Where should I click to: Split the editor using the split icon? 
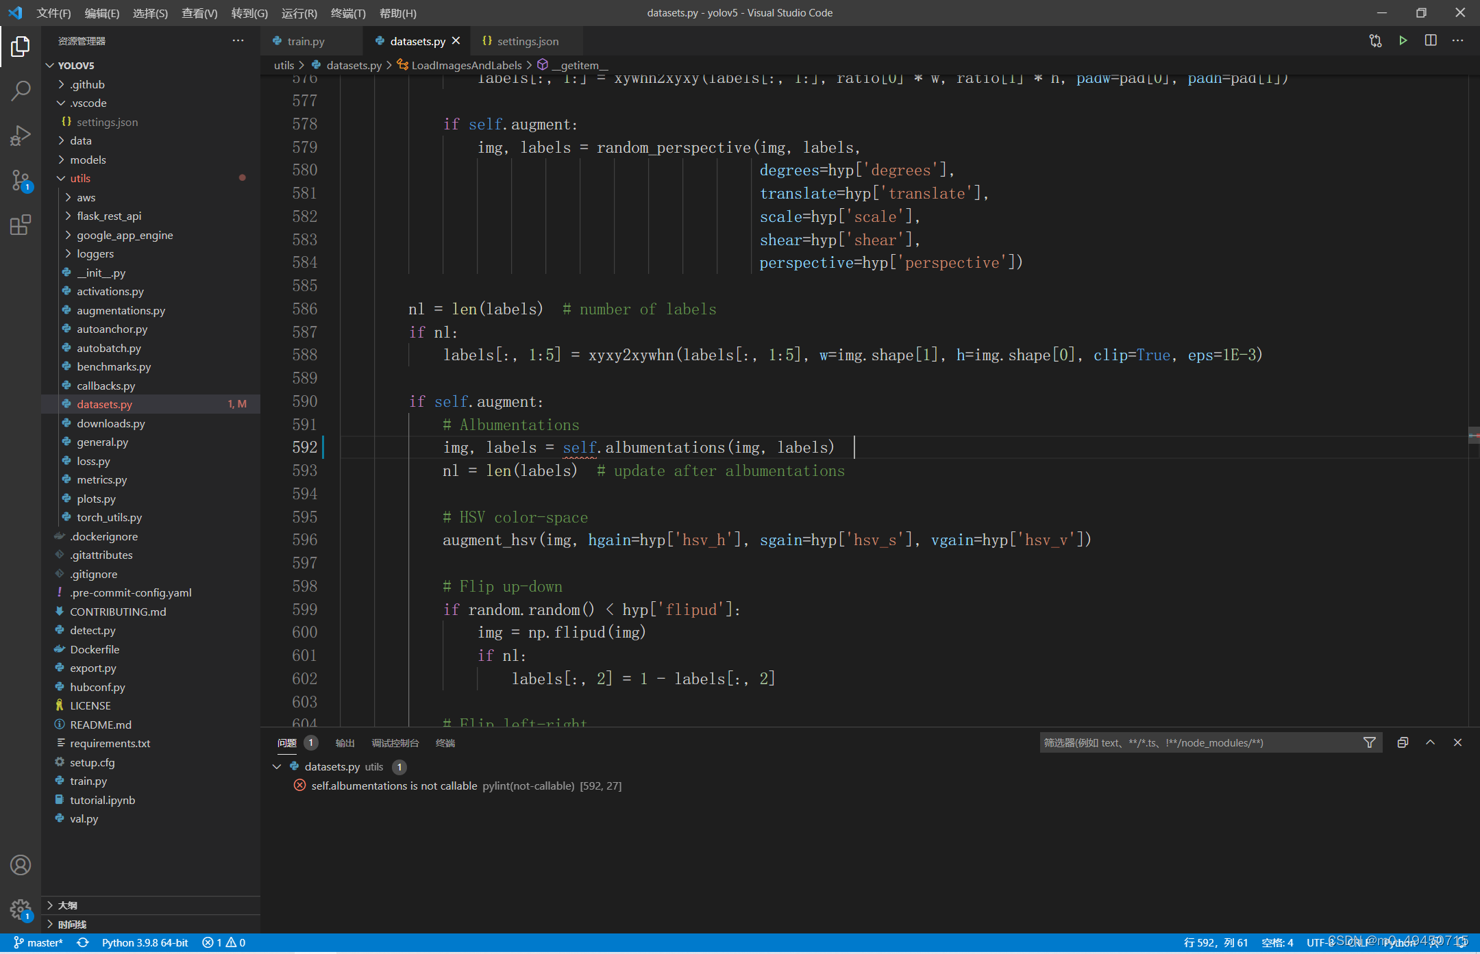click(x=1431, y=40)
